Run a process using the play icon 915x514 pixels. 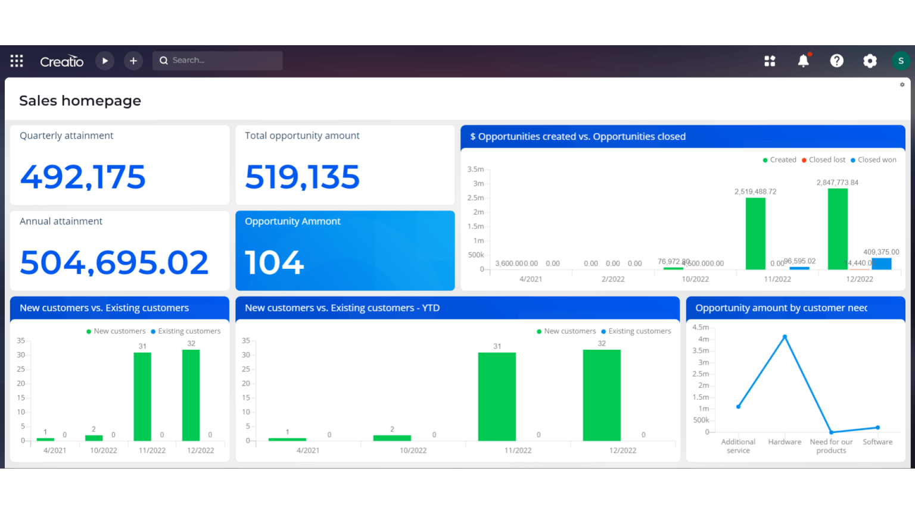coord(105,60)
